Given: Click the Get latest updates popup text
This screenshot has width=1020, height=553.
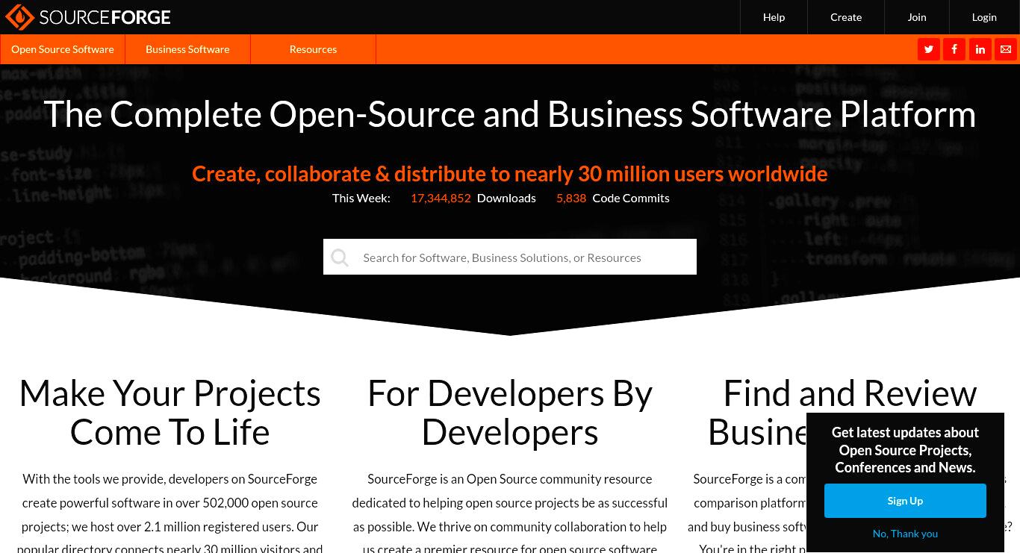Looking at the screenshot, I should pos(905,450).
